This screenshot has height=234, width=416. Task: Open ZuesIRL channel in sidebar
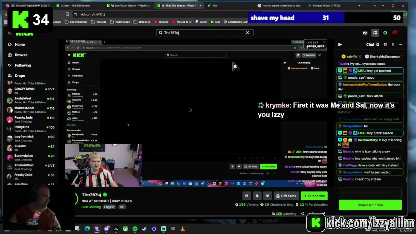point(32,148)
